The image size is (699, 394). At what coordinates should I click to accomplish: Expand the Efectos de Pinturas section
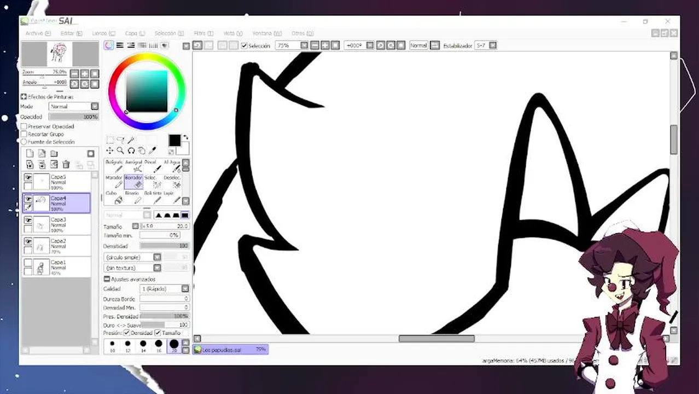[x=24, y=97]
